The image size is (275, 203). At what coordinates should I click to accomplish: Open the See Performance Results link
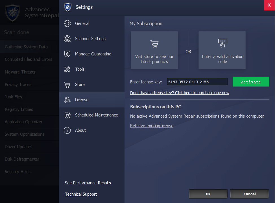pyautogui.click(x=88, y=183)
